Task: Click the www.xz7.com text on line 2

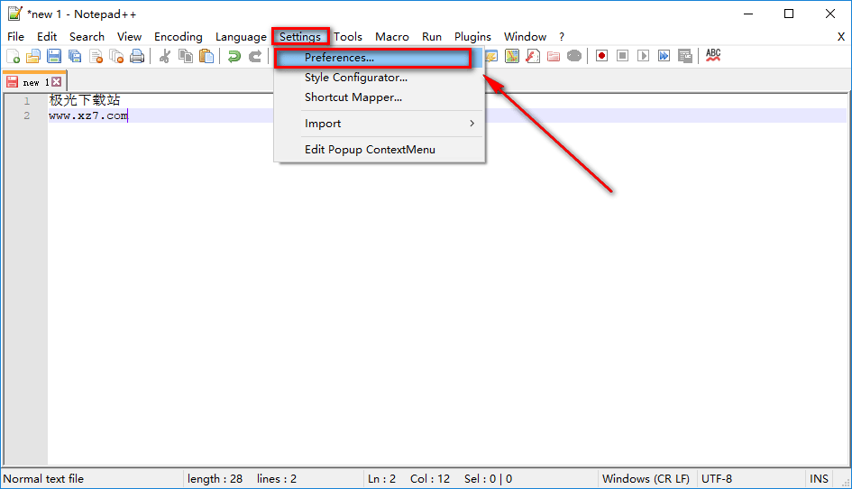Action: tap(88, 115)
